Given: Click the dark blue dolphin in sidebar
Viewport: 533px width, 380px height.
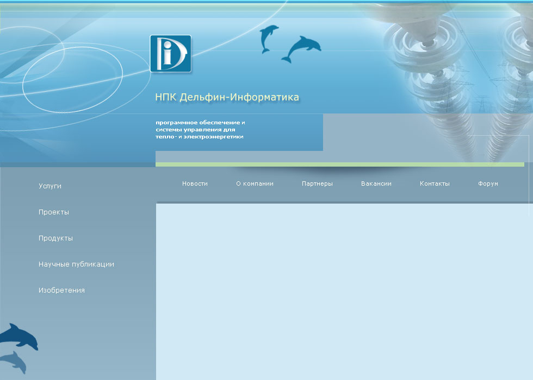Looking at the screenshot, I should pos(19,336).
